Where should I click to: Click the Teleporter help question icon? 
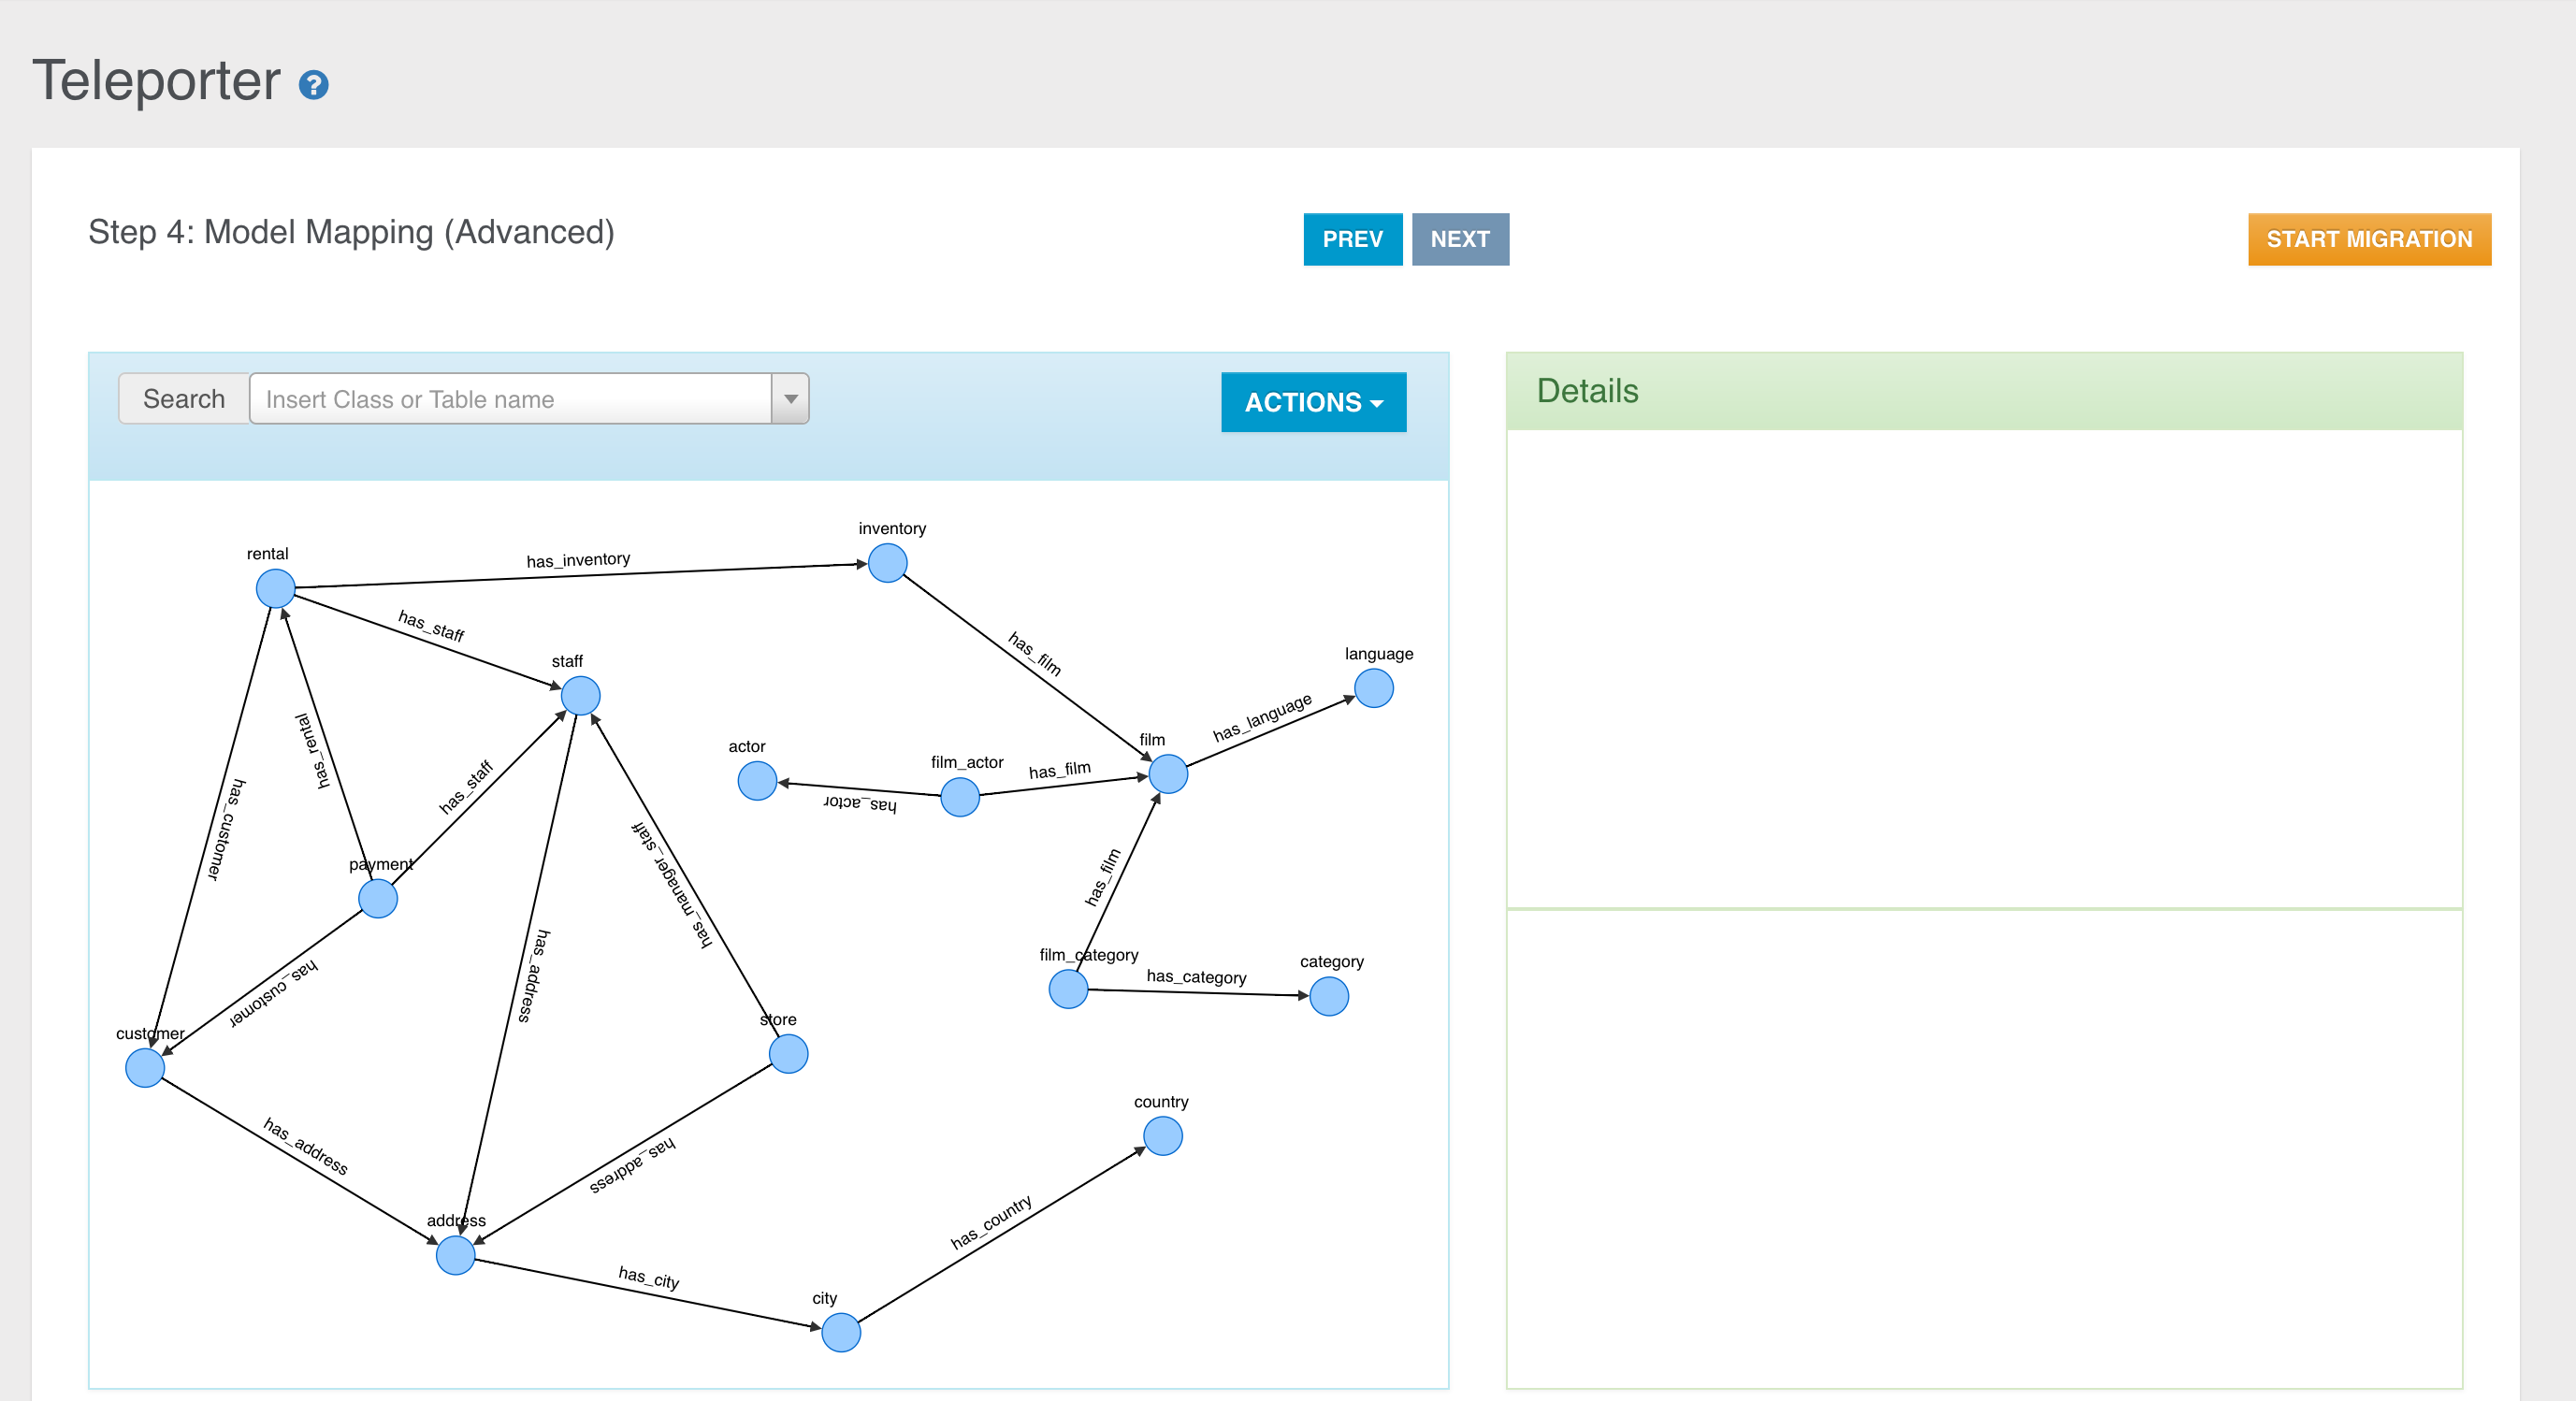click(313, 86)
